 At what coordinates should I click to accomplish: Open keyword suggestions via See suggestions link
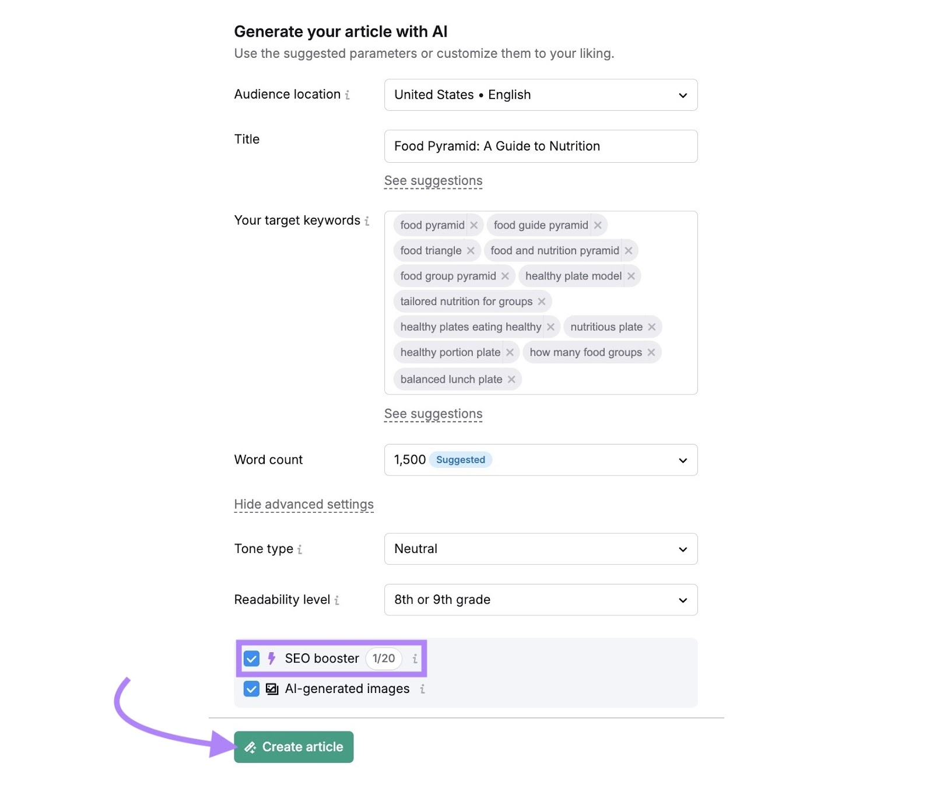coord(433,414)
